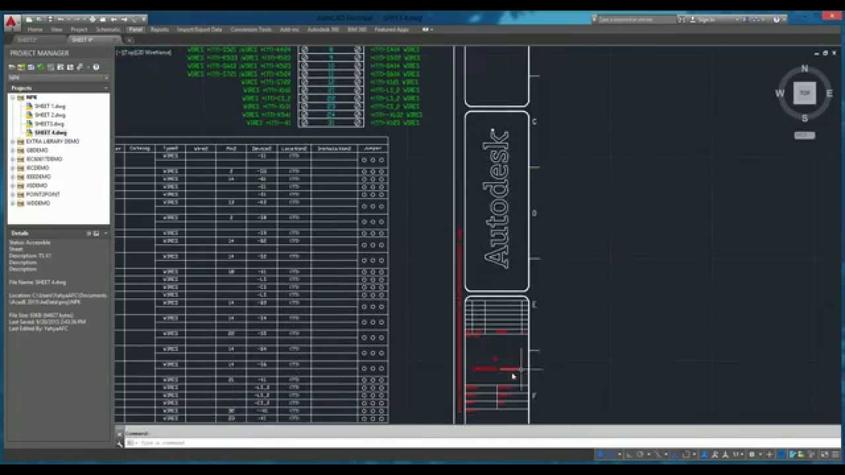Go to next project drawing arrow

tap(124, 19)
